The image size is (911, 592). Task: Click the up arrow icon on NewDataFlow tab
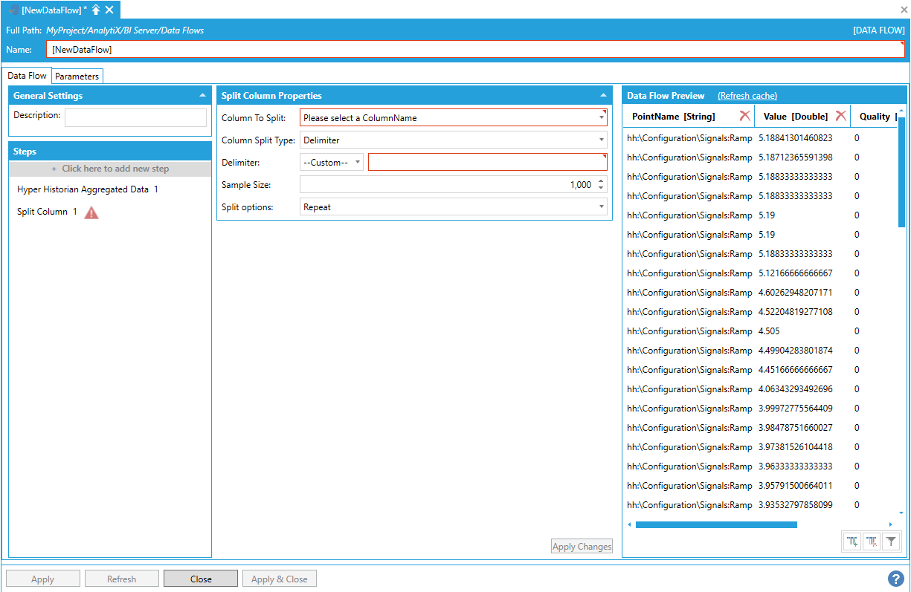[x=96, y=10]
